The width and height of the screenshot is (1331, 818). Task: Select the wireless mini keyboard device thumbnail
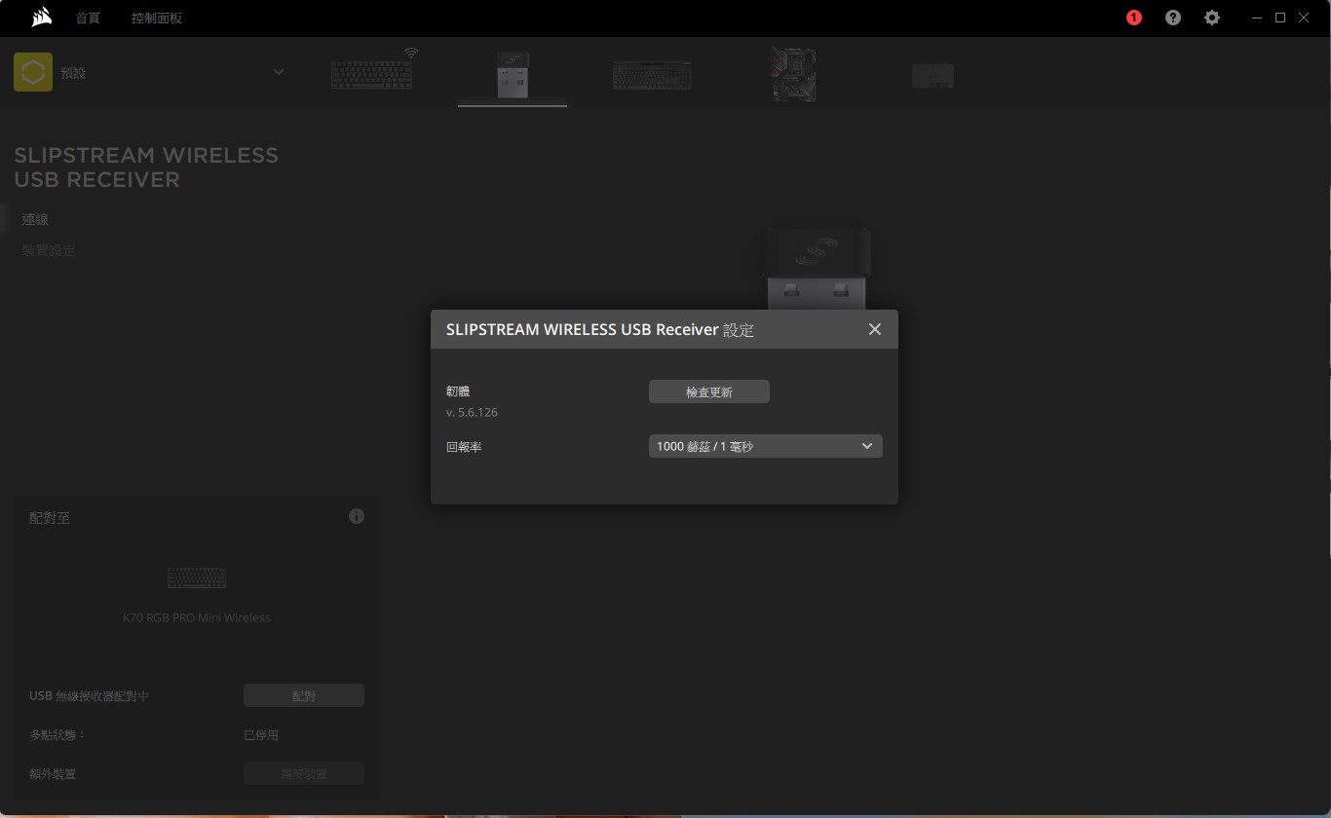pos(373,73)
